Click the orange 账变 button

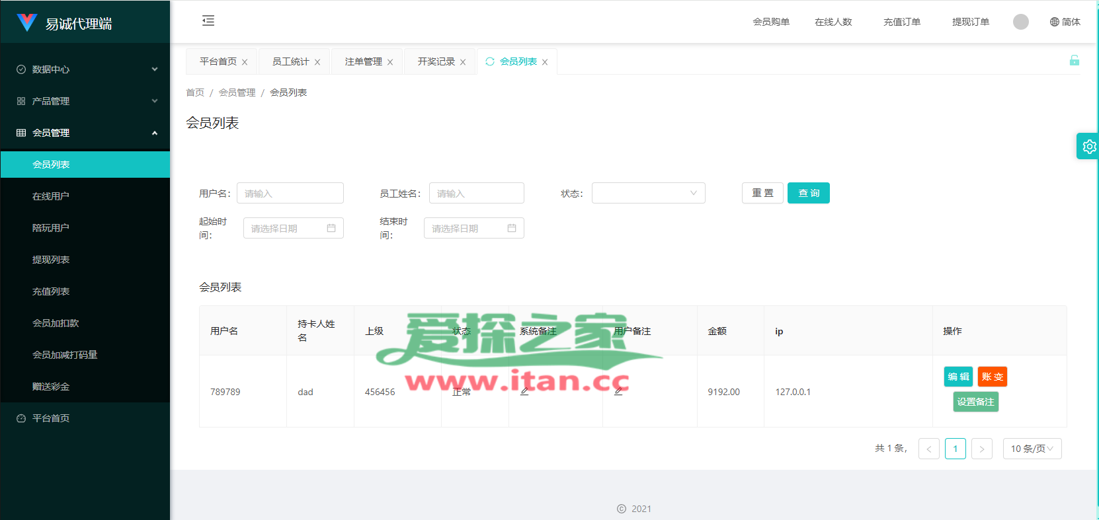pyautogui.click(x=992, y=377)
